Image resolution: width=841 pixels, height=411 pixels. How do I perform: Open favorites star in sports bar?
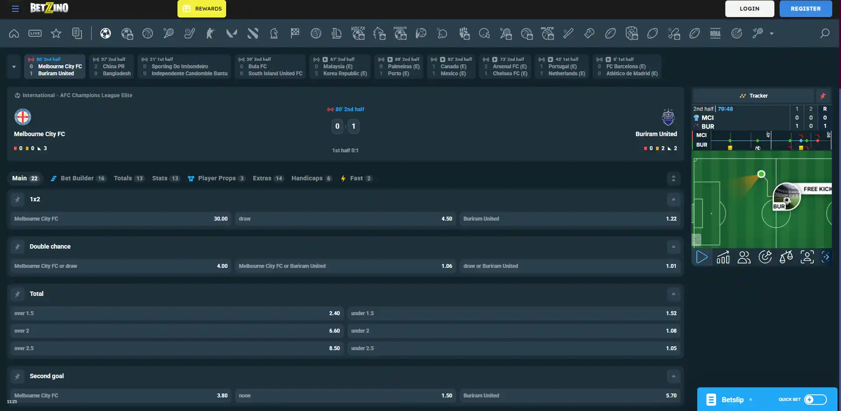point(56,33)
